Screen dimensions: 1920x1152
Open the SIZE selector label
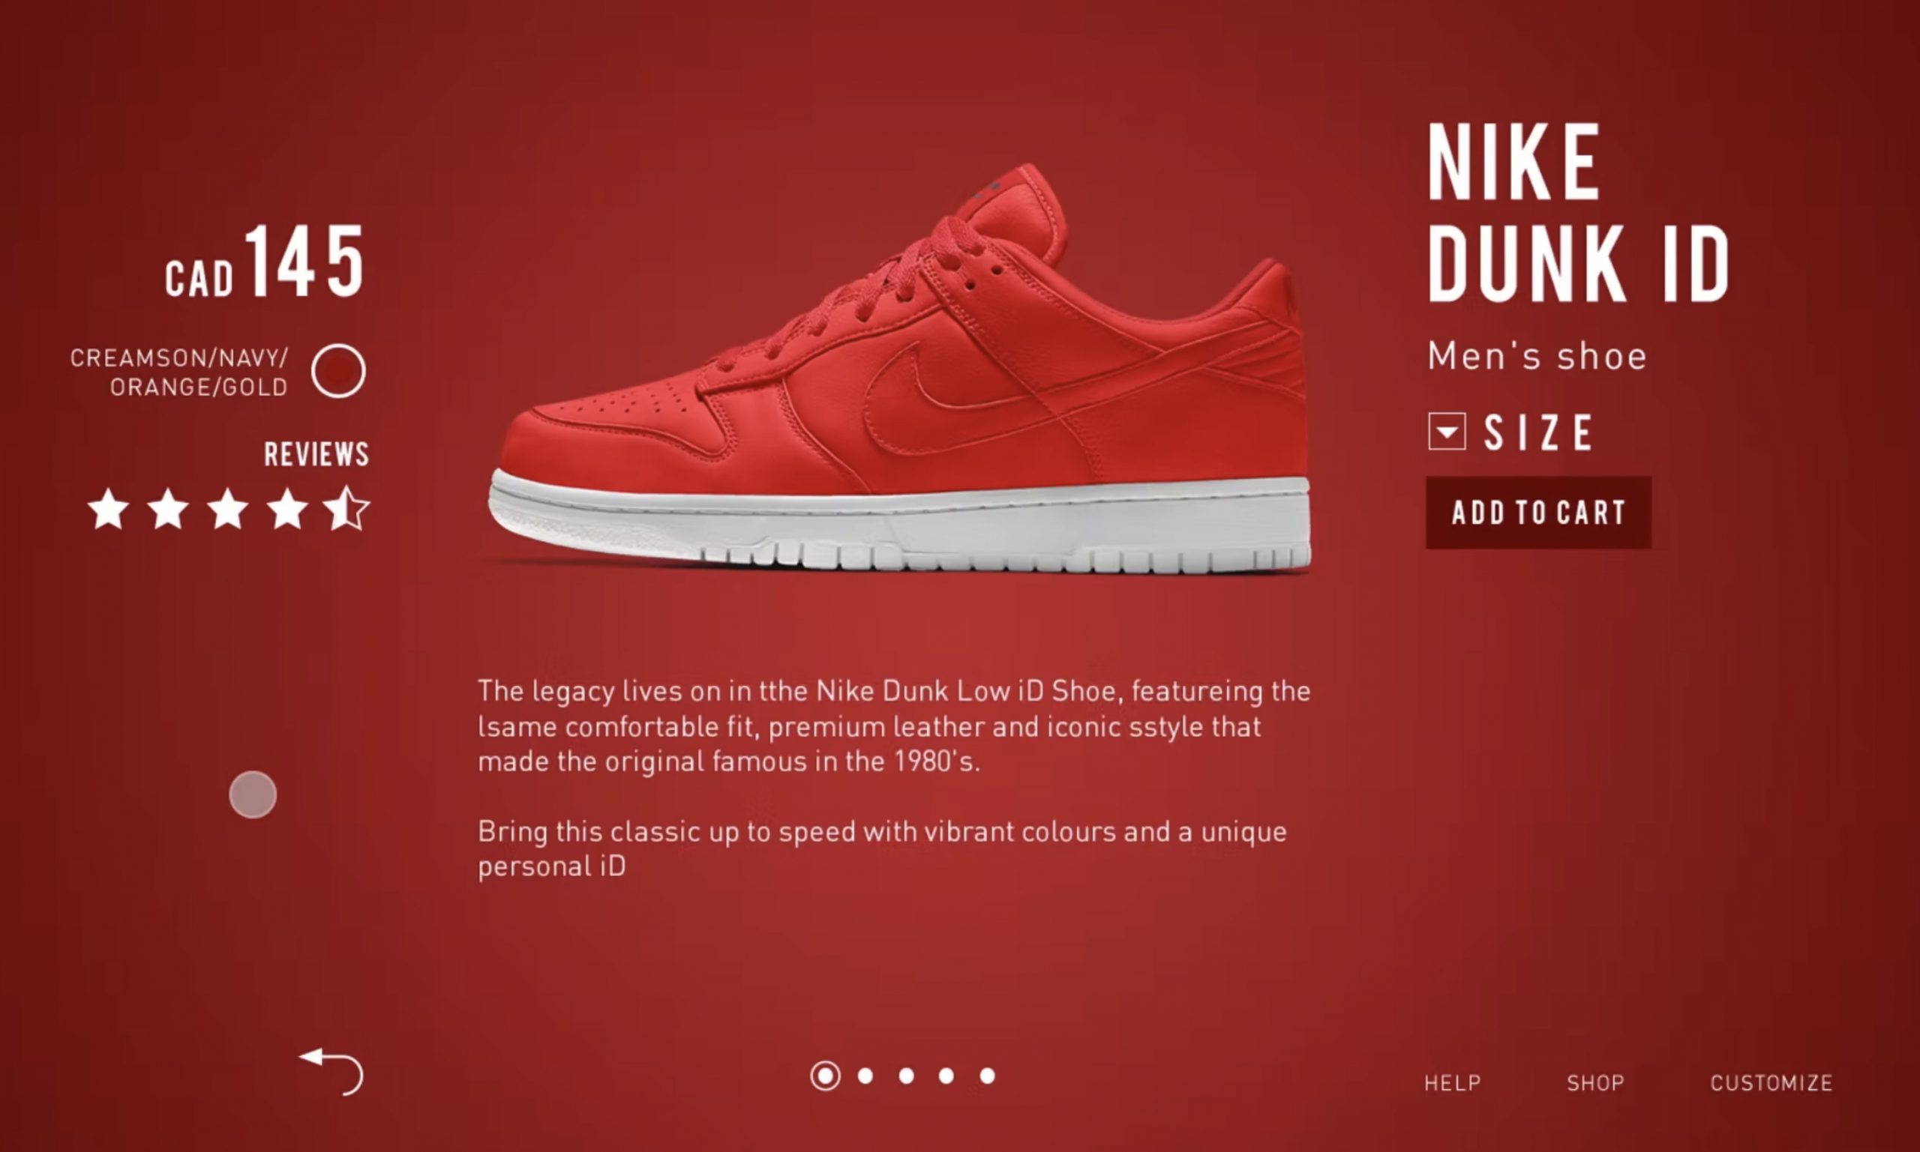tap(1537, 432)
